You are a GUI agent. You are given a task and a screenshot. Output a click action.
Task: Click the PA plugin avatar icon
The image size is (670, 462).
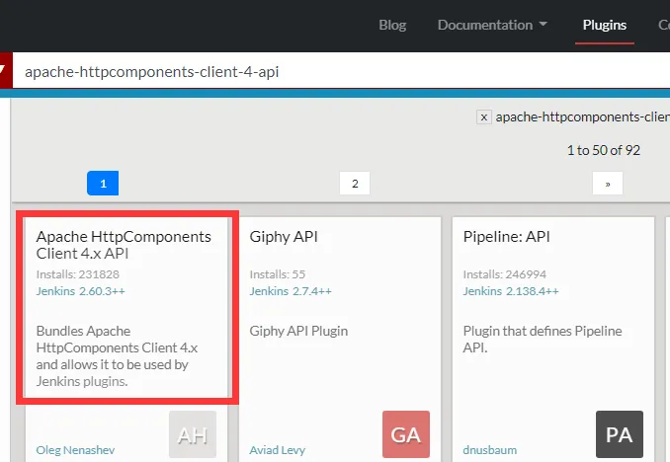(x=620, y=434)
